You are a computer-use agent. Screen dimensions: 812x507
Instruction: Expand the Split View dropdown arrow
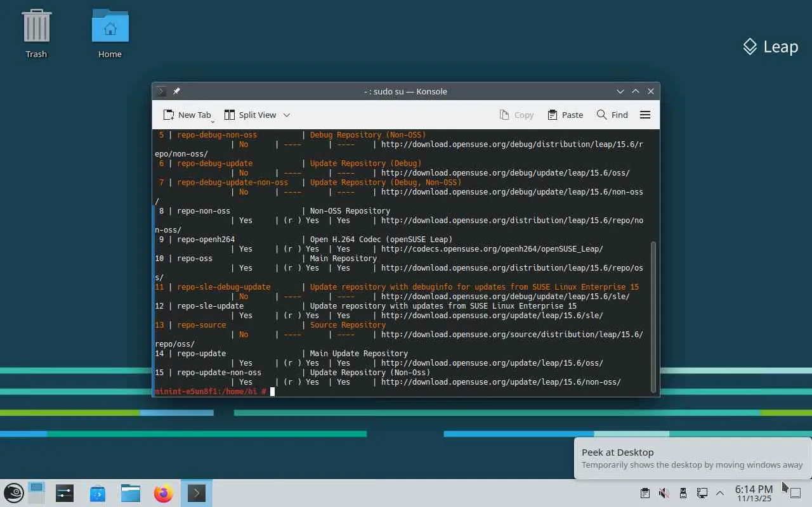coord(287,115)
